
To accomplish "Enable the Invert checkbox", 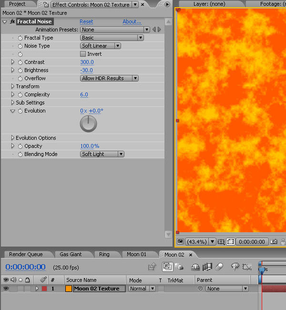I will pyautogui.click(x=83, y=54).
